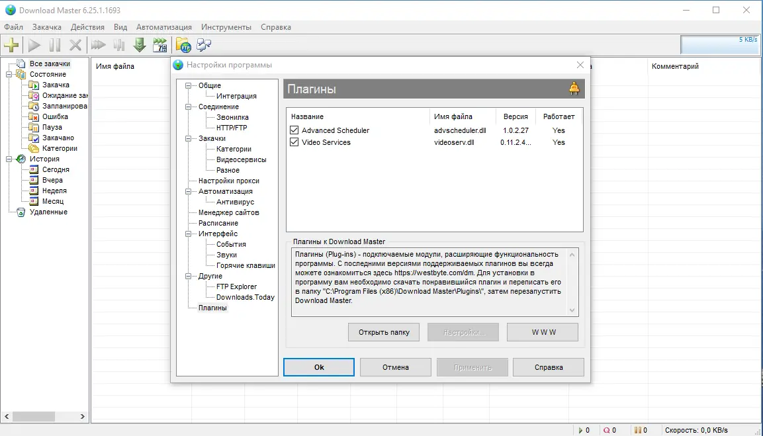
Task: Select Настройки прокси in settings tree
Action: (x=229, y=181)
